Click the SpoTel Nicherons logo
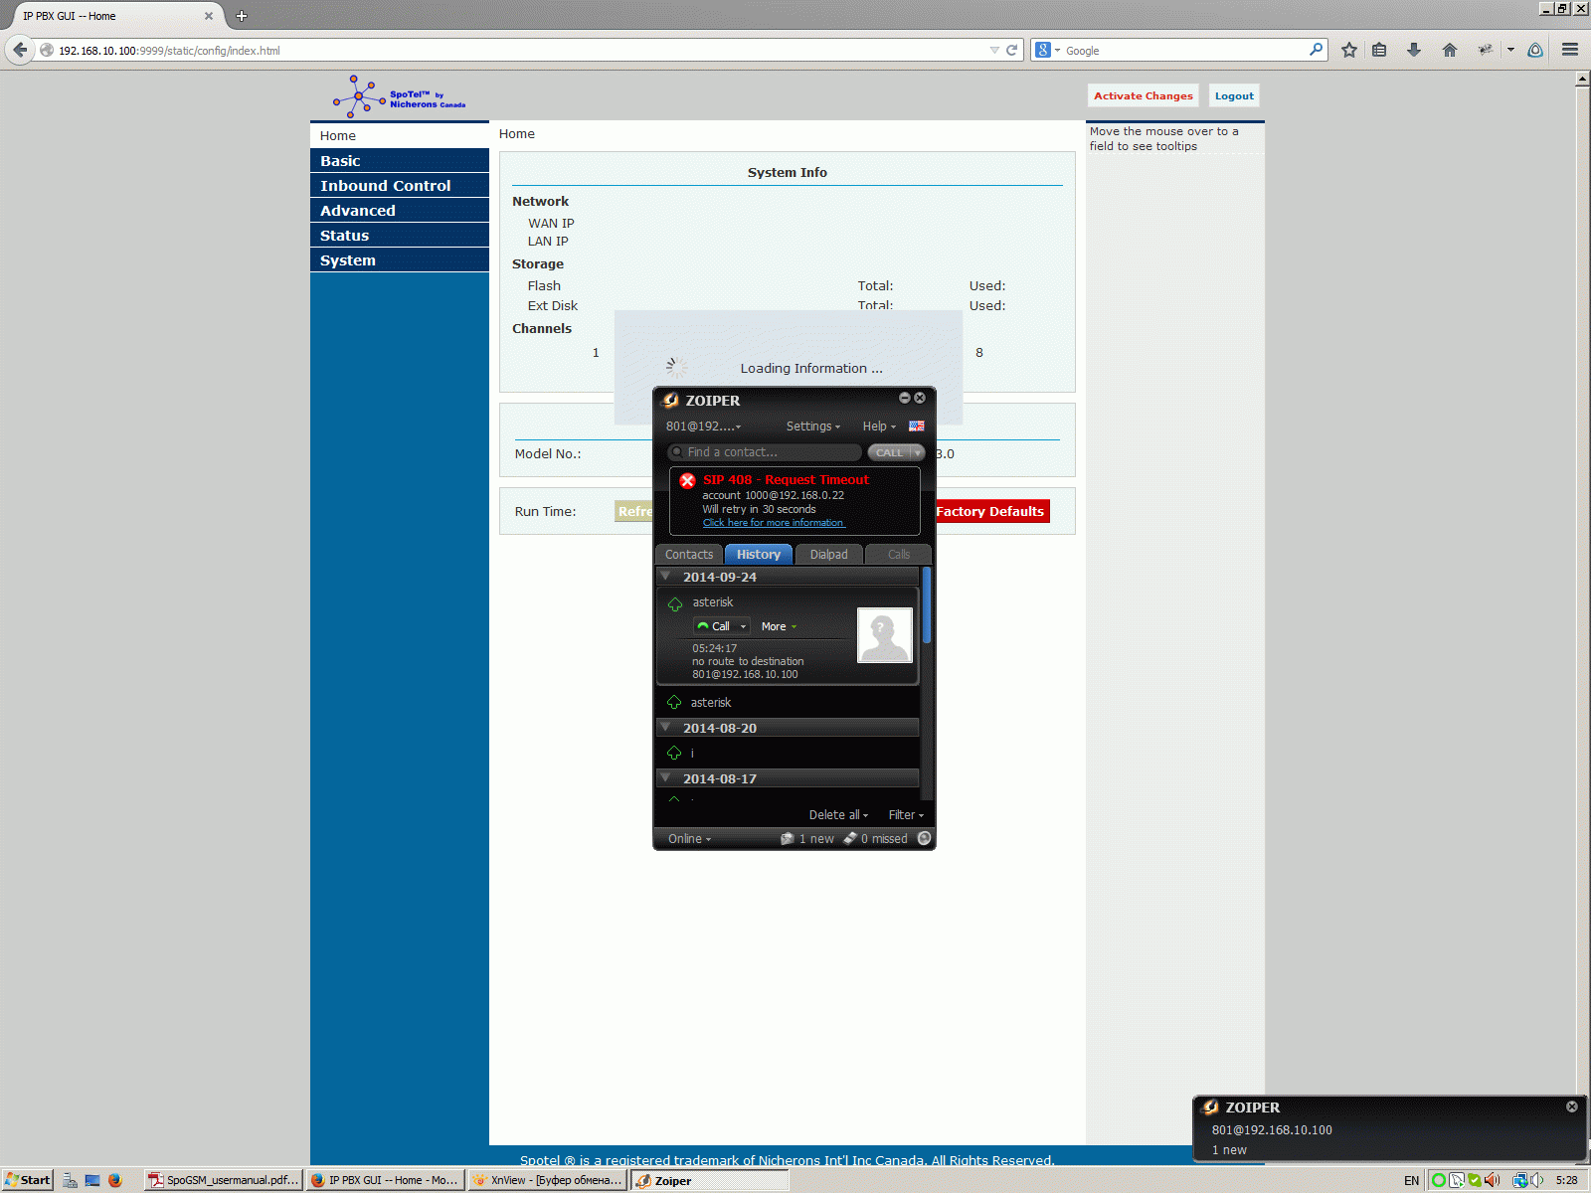1591x1193 pixels. 399,96
